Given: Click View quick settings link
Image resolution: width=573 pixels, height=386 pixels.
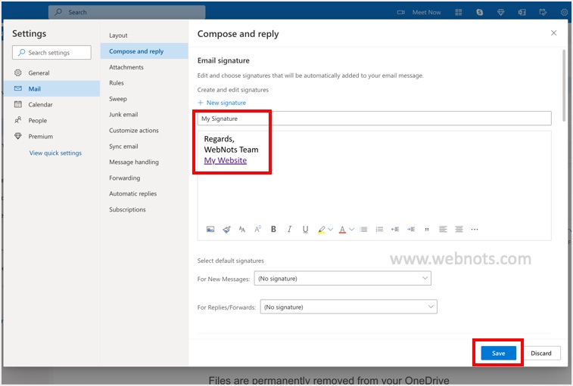Looking at the screenshot, I should [55, 153].
